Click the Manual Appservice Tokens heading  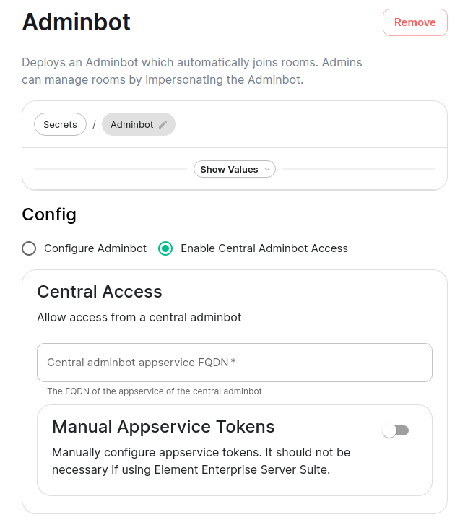tap(163, 427)
